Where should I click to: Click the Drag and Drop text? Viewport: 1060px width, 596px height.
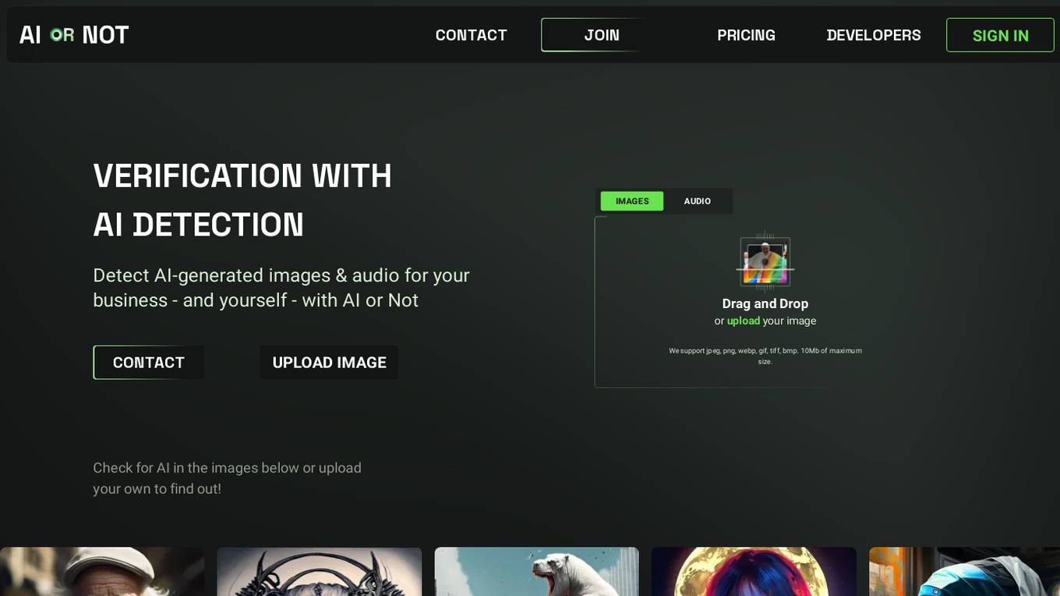coord(765,303)
